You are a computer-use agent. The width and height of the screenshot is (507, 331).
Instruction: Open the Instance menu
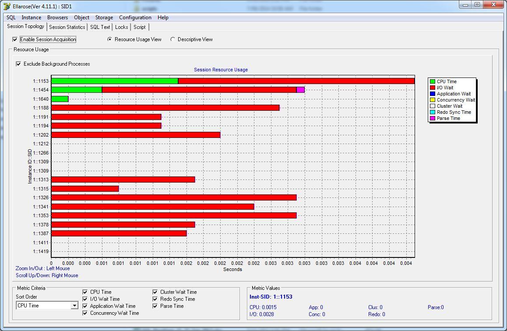click(32, 18)
